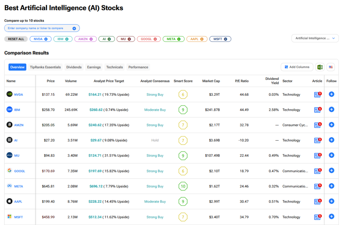
Task: Open NVDA ticker link
Action: 19,94
